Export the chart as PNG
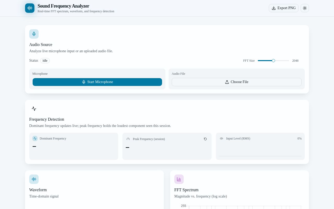The width and height of the screenshot is (334, 209). coord(284,8)
